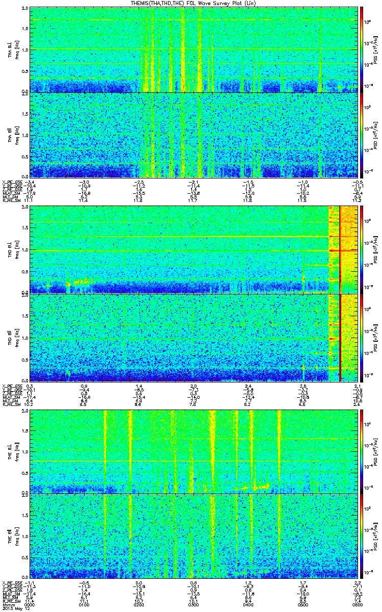
Task: Select the THA B-perpendicular spectrogram panel
Action: pos(193,49)
